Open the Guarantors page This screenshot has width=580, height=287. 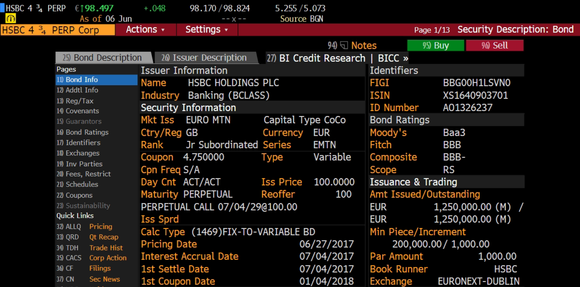[96, 121]
